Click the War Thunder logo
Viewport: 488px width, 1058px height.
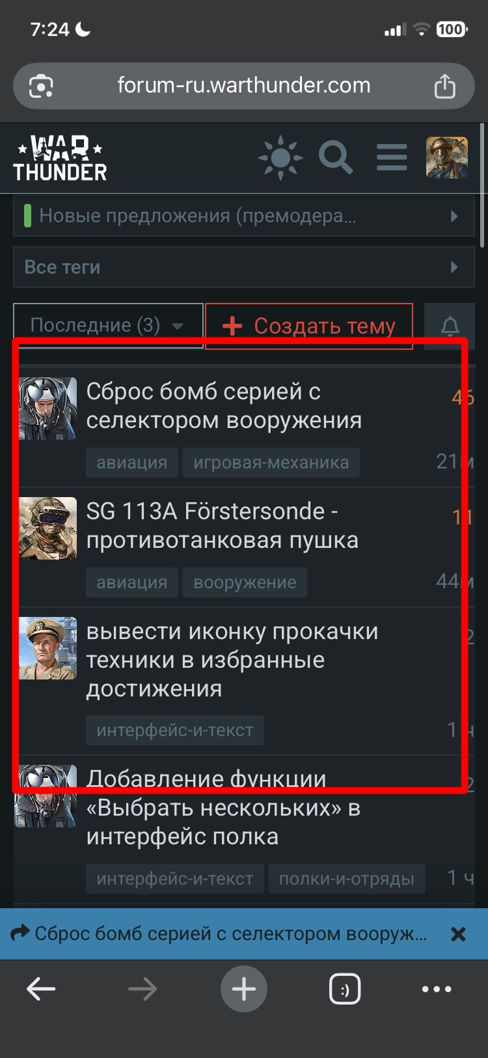click(60, 158)
